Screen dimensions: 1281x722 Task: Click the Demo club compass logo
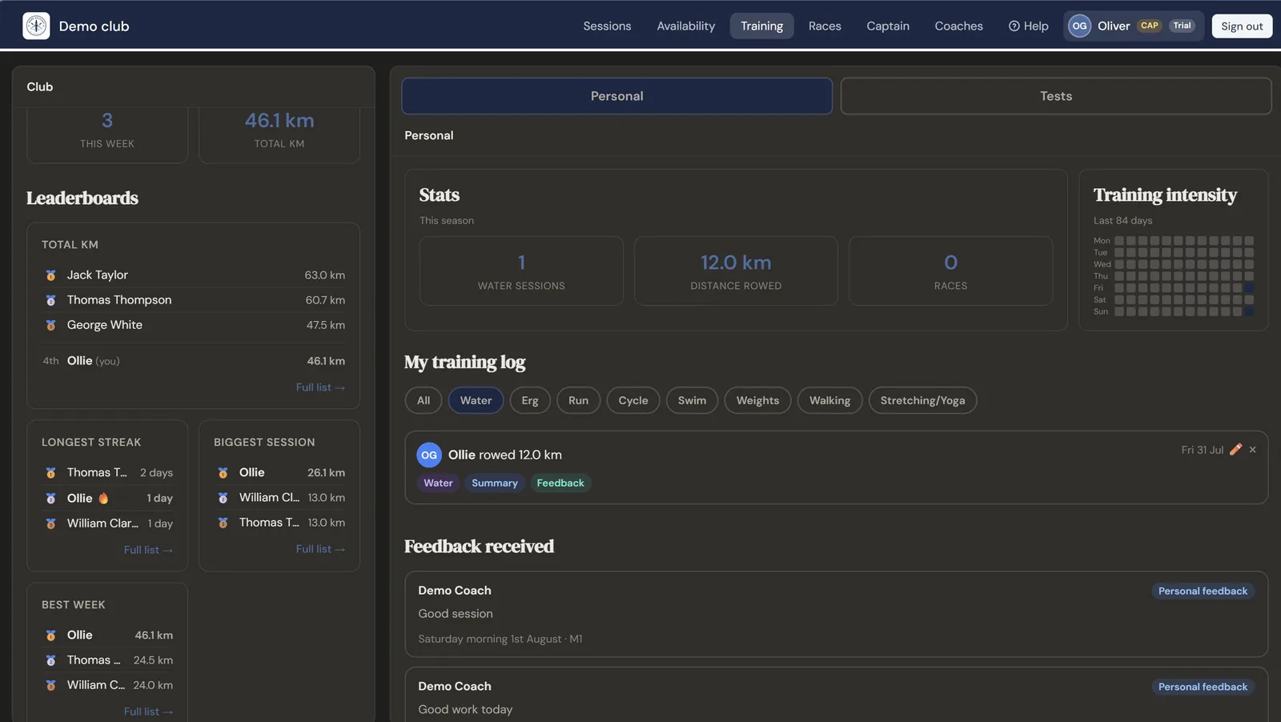[36, 26]
